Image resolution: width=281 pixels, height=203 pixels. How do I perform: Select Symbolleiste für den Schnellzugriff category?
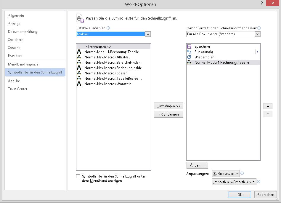(35, 72)
